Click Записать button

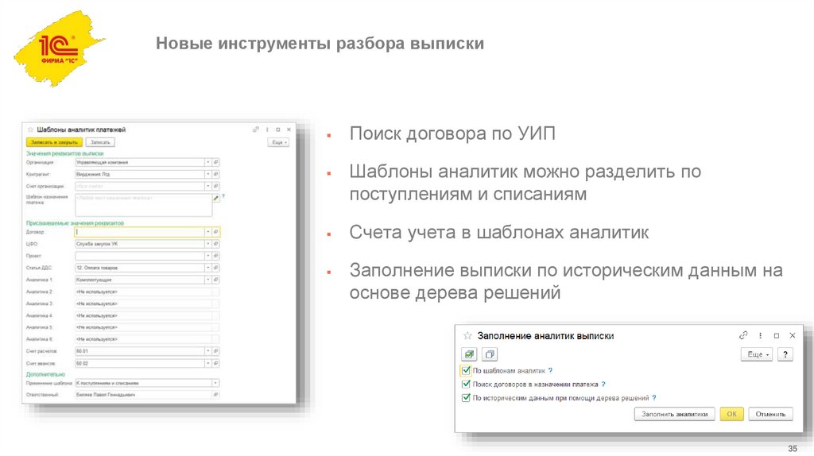(100, 142)
